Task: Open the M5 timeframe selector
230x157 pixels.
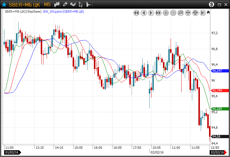Action: (47, 4)
